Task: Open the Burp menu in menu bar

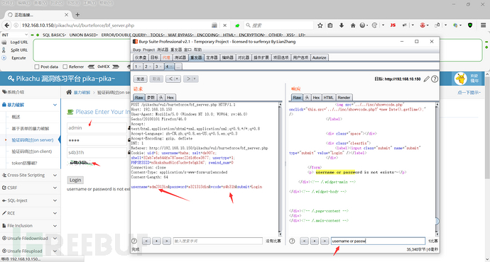Action: (137, 50)
